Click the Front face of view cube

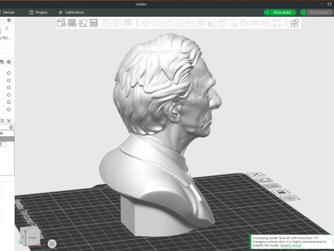coord(33,238)
